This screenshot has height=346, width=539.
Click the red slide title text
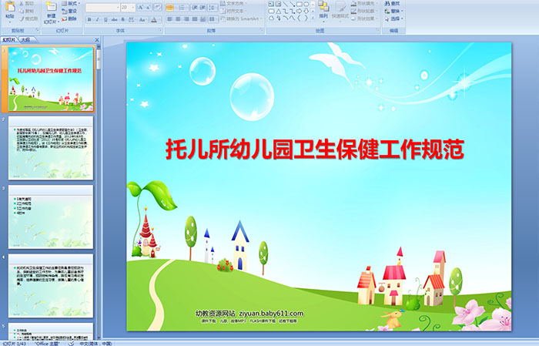click(315, 149)
